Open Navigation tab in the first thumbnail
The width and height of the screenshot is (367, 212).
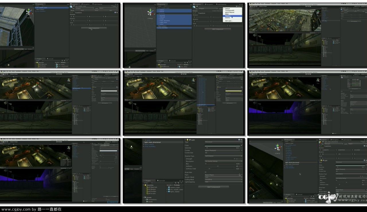[85, 4]
